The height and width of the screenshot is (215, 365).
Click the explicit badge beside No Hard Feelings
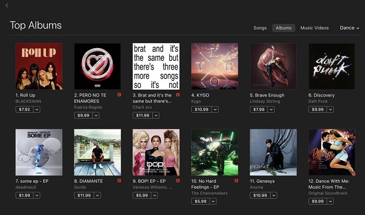[236, 180]
